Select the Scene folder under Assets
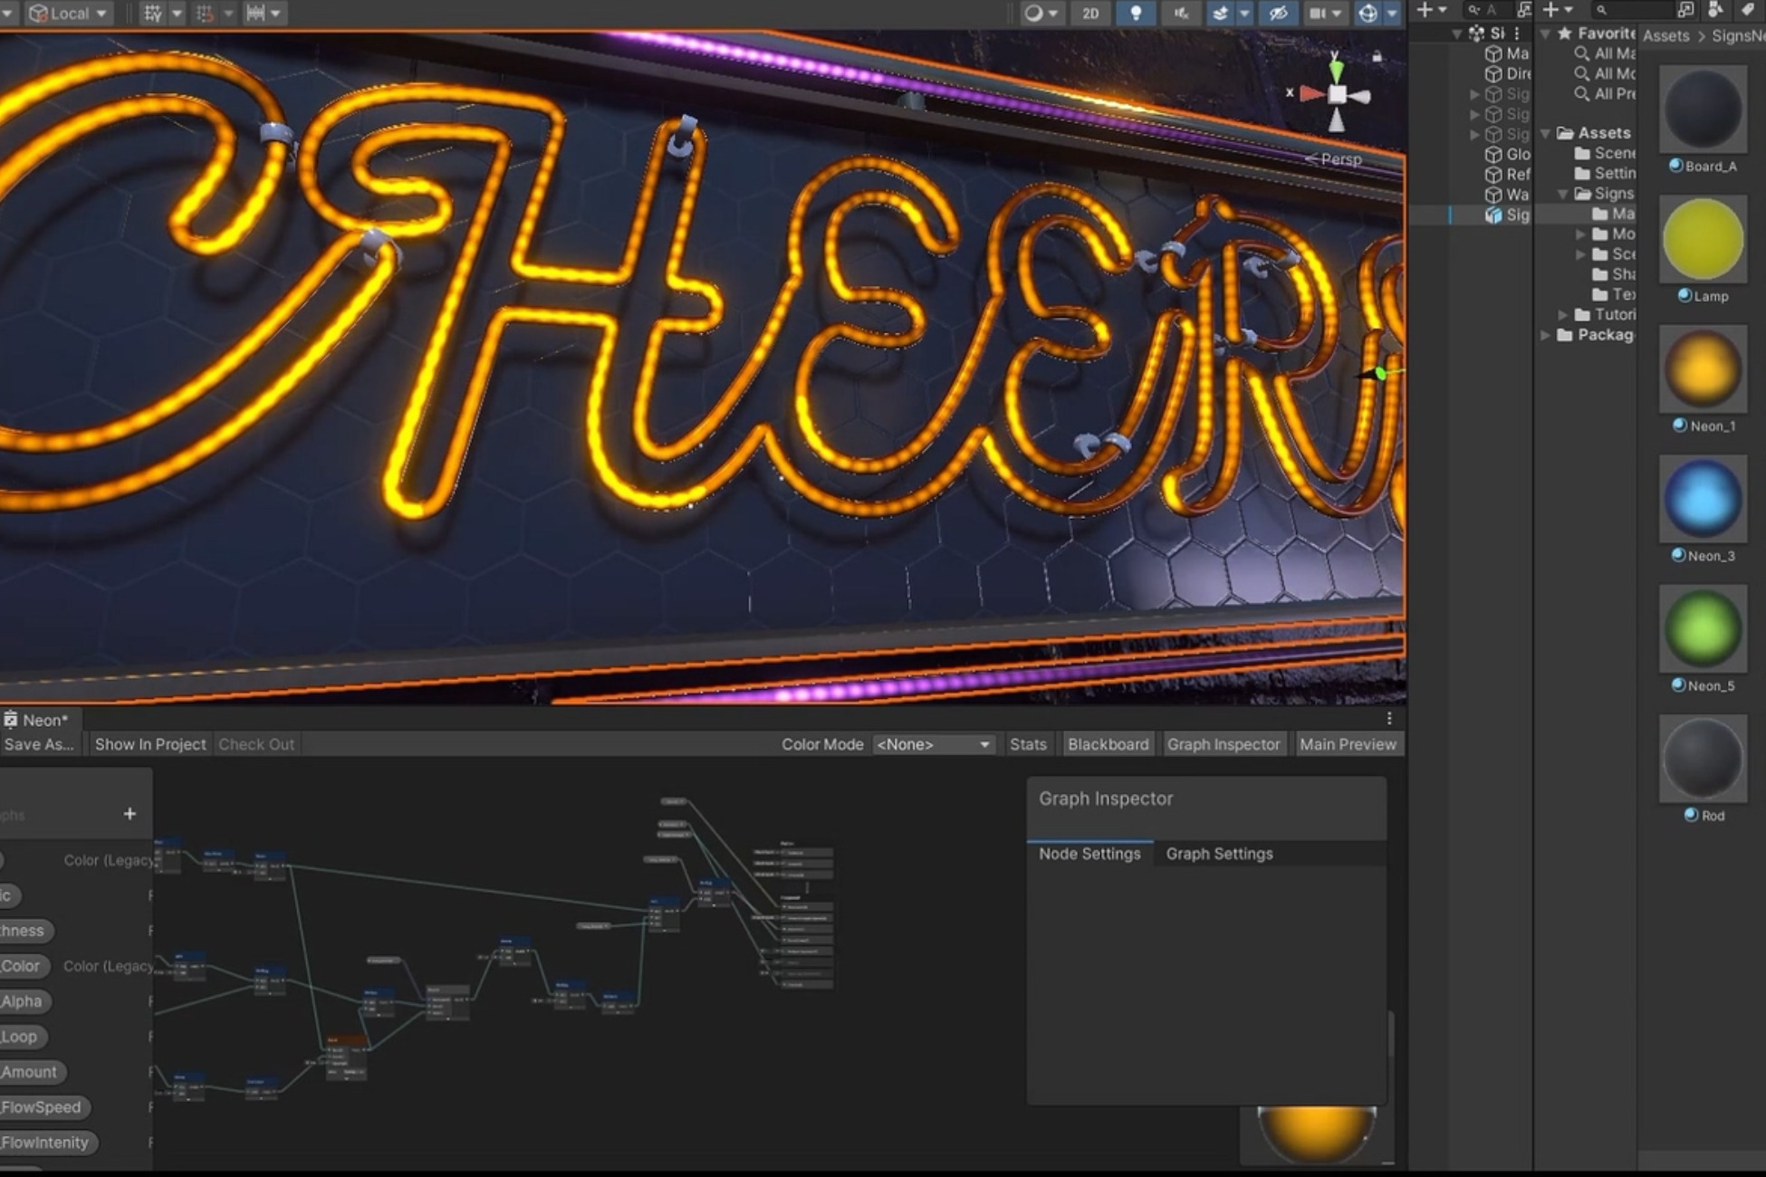 (1605, 154)
